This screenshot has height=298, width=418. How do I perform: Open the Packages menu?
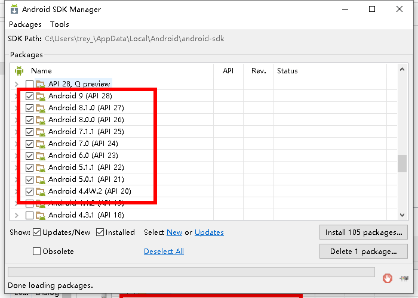tap(25, 24)
